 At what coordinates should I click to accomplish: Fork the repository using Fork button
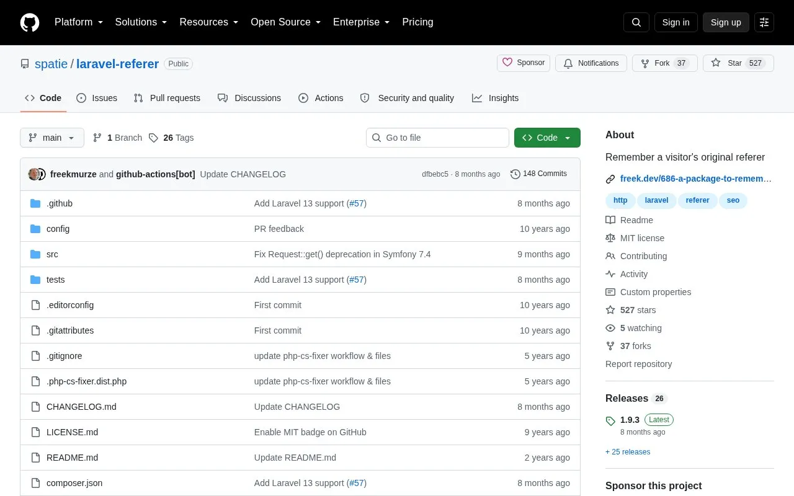pyautogui.click(x=665, y=63)
